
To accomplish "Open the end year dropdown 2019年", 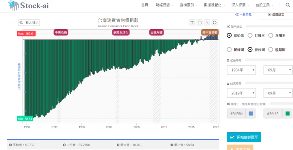I will click(x=241, y=93).
